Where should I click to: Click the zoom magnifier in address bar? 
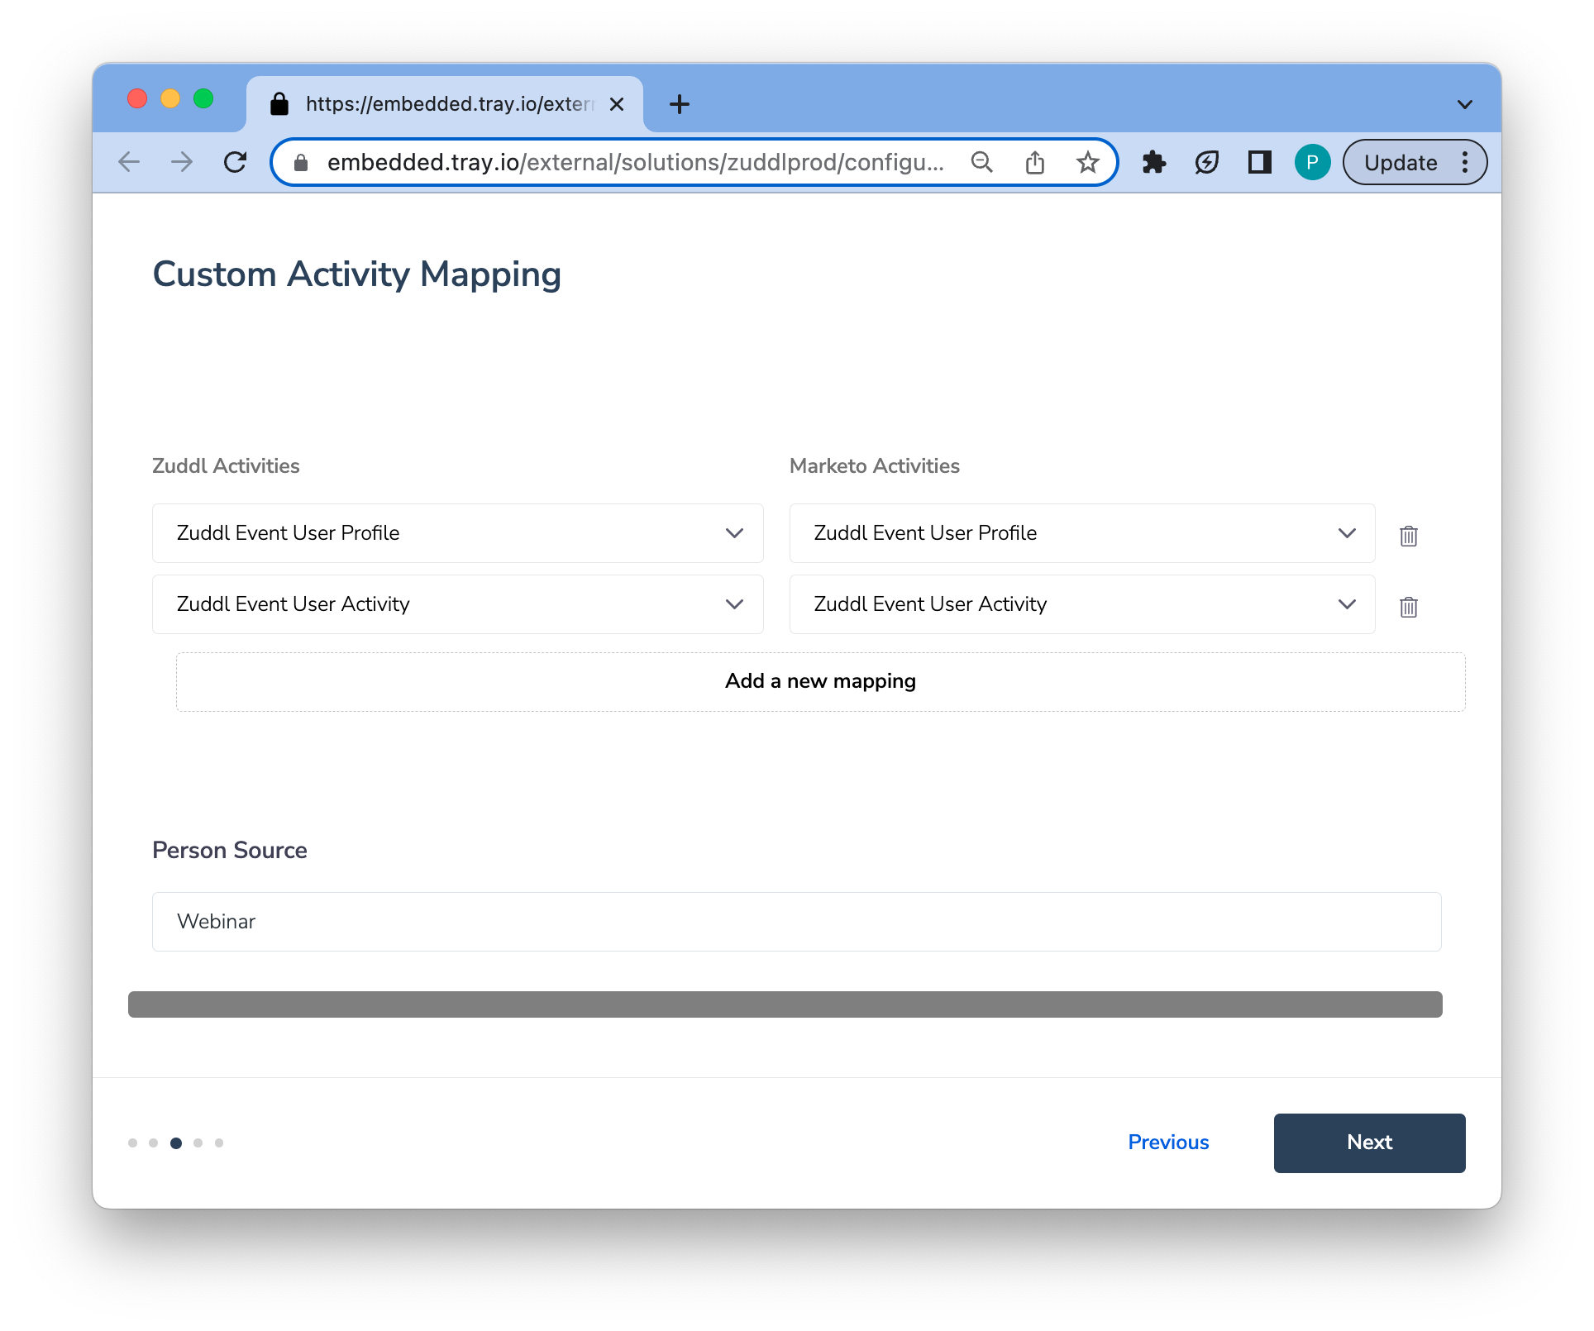coord(981,162)
